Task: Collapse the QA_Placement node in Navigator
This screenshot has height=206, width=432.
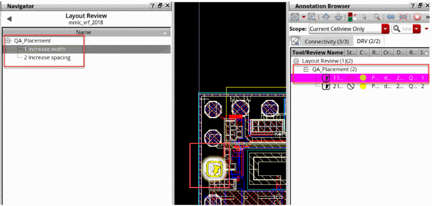Action: tap(8, 40)
